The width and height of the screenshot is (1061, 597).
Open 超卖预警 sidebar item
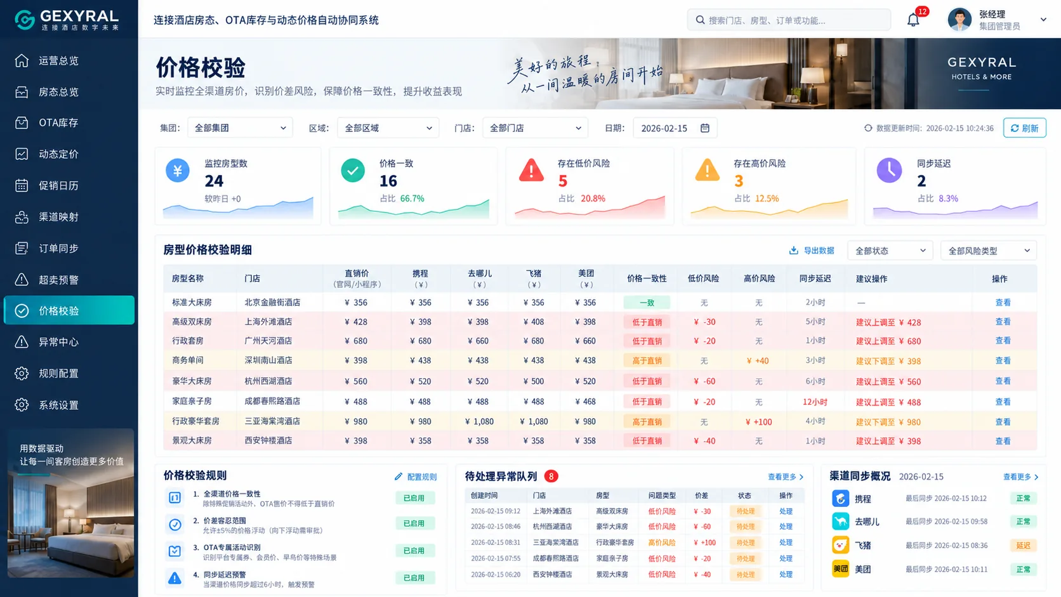tap(69, 280)
